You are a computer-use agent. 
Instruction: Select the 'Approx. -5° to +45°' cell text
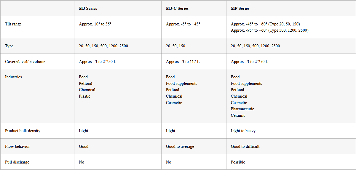pos(183,24)
